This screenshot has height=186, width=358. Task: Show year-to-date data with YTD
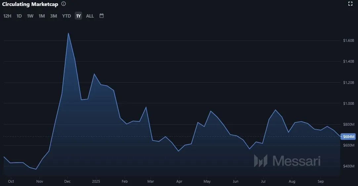pyautogui.click(x=67, y=16)
